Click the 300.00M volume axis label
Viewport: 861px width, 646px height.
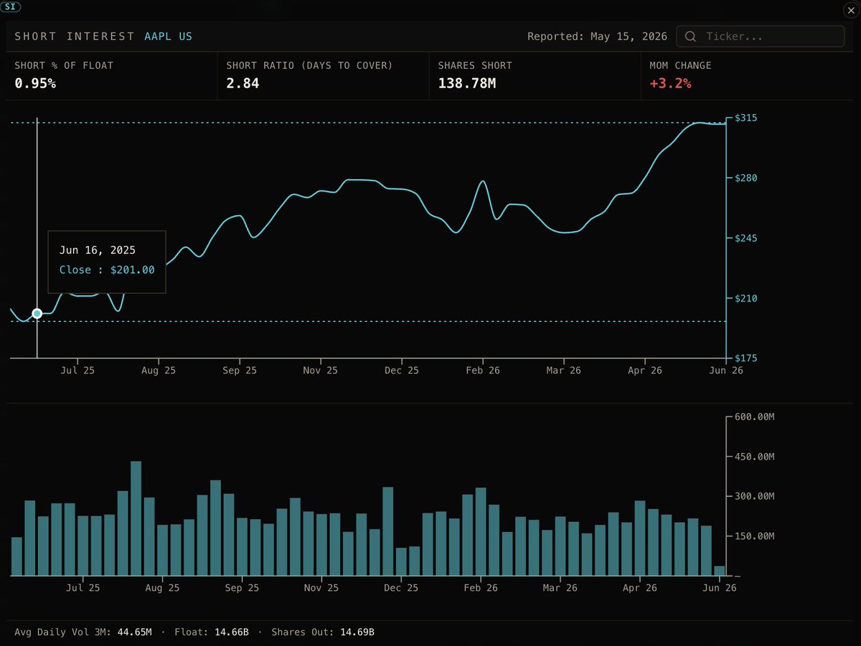(x=755, y=496)
